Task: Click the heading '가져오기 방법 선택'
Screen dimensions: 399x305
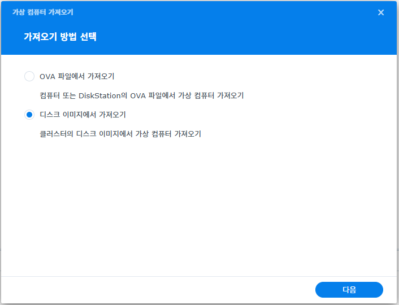Action: pyautogui.click(x=60, y=37)
